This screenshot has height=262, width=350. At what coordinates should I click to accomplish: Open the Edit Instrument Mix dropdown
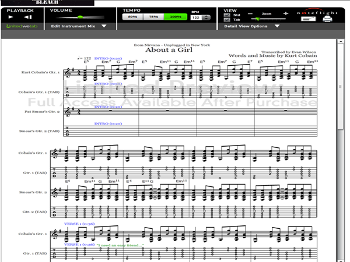click(79, 26)
